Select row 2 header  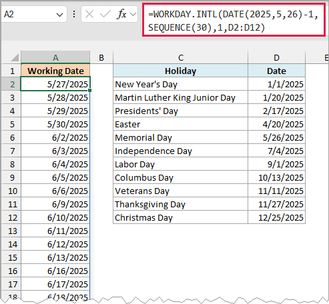click(x=11, y=84)
